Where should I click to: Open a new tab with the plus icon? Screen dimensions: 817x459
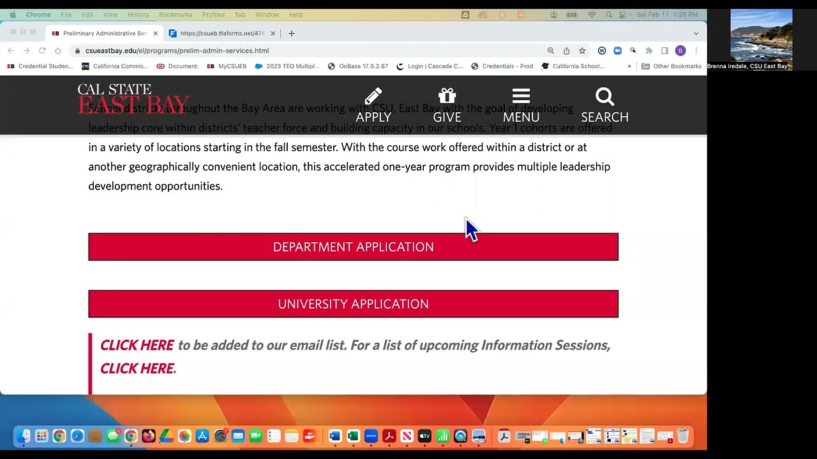(x=292, y=33)
